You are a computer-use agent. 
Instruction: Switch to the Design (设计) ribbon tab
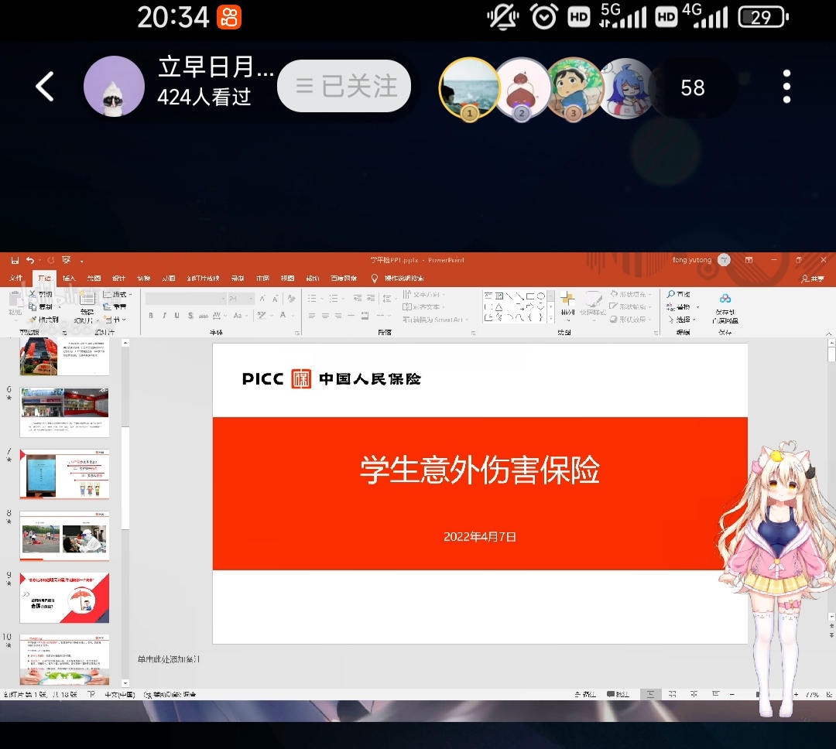pos(118,278)
